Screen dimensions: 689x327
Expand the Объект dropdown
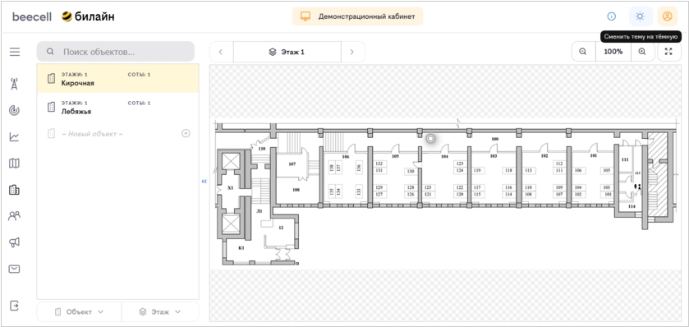tap(79, 311)
